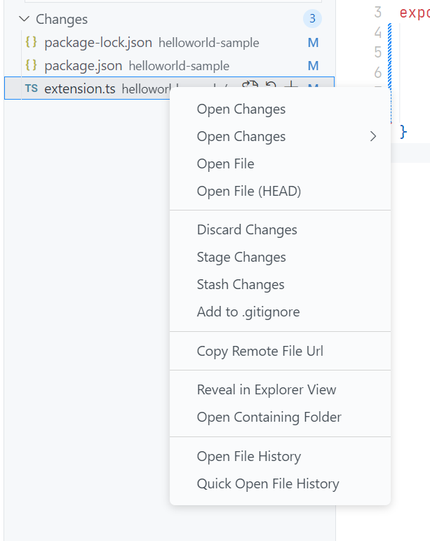Expand the Open Changes submenu with arrow
Image resolution: width=430 pixels, height=541 pixels.
point(280,136)
